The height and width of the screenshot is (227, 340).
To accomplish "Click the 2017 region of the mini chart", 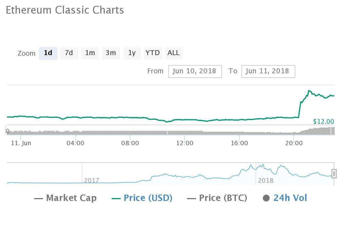I will click(x=92, y=180).
